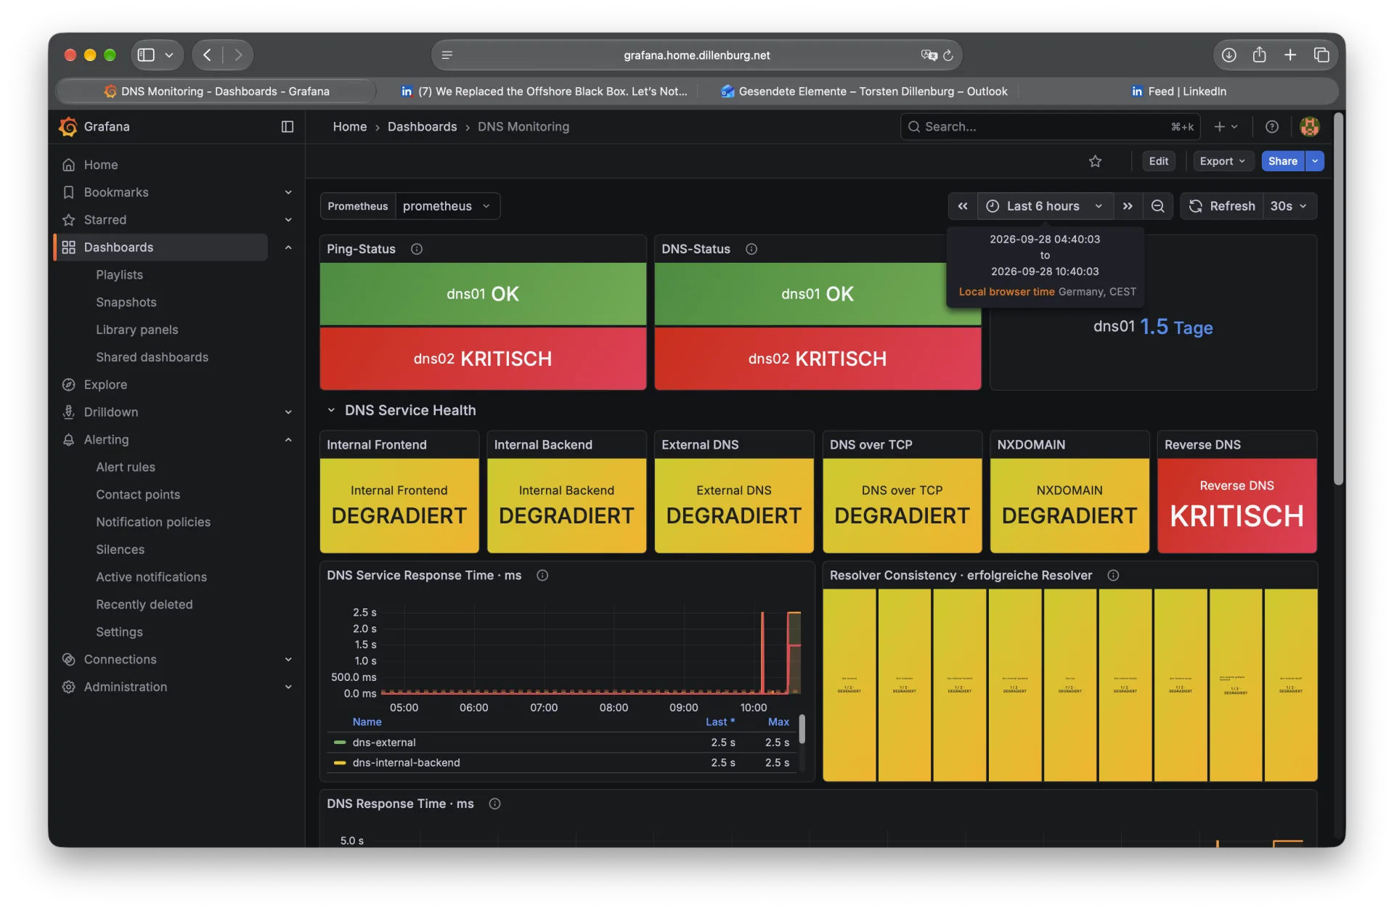Reload the page in Safari

point(948,55)
